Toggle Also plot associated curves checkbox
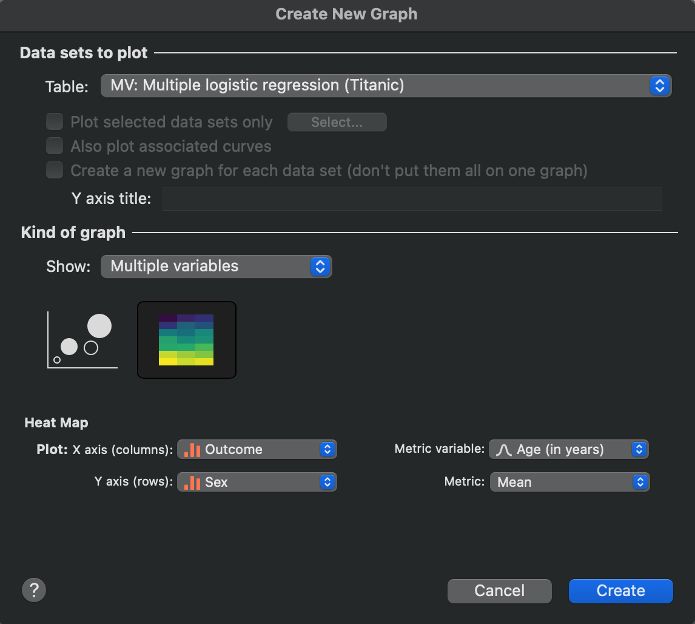Screen dimensions: 695x624 click(55, 146)
